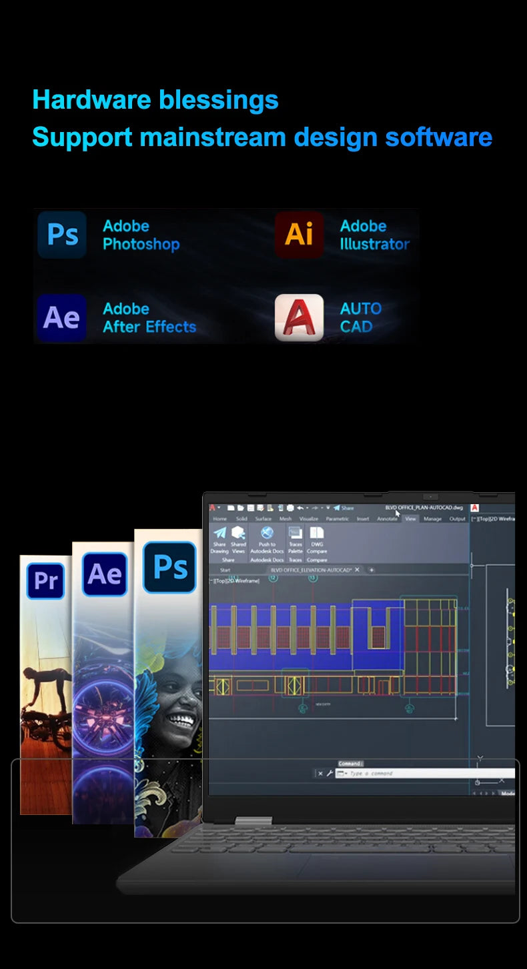Click the Share button in title bar
This screenshot has height=969, width=527.
[344, 508]
